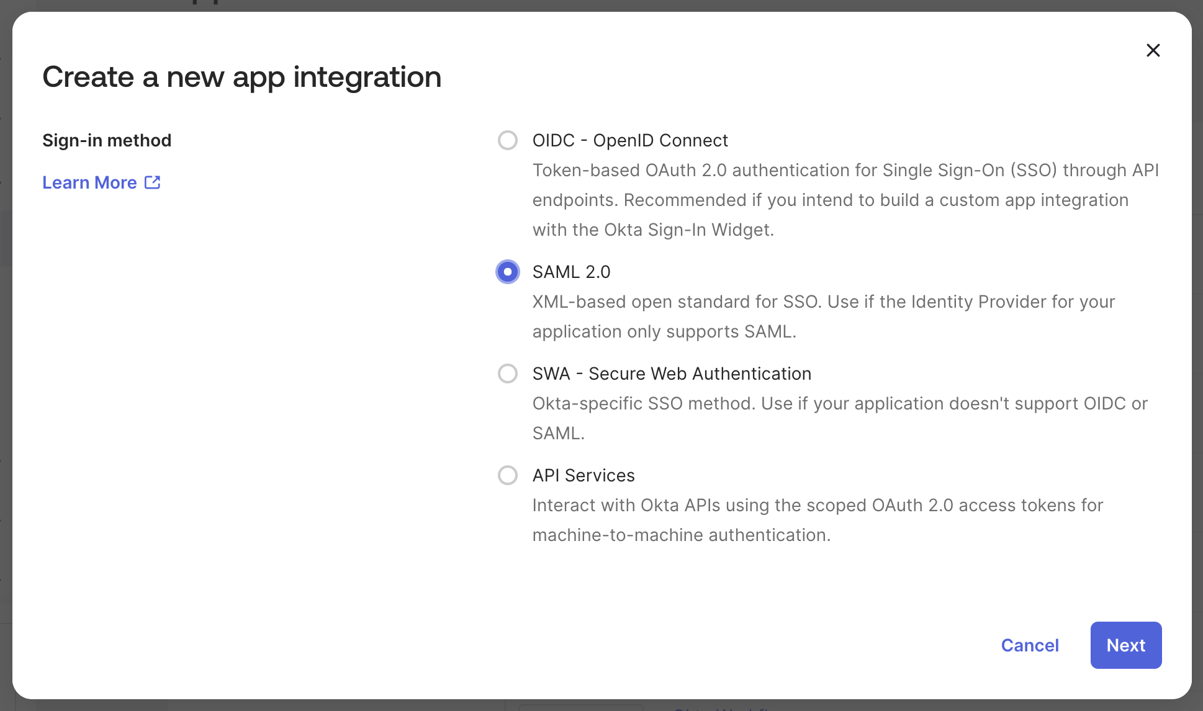Click the SWA - Secure Web Authentication label

(671, 373)
